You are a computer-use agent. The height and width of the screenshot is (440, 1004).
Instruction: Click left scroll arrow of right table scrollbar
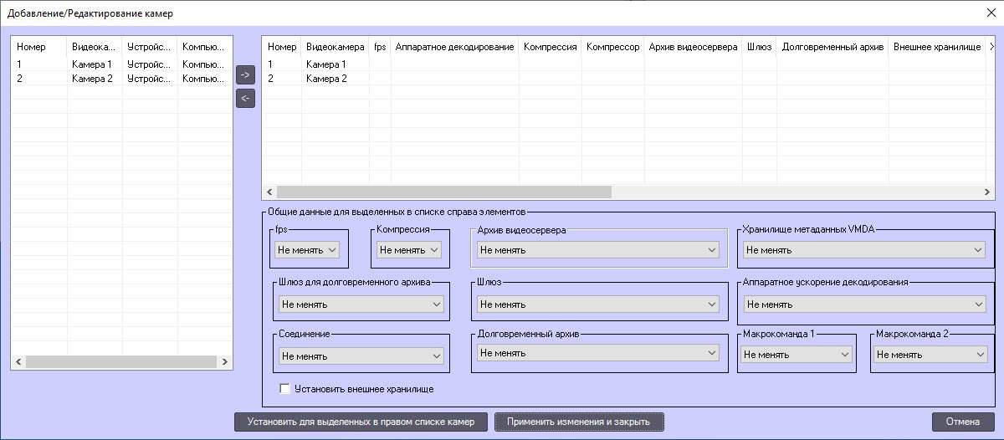[x=269, y=192]
